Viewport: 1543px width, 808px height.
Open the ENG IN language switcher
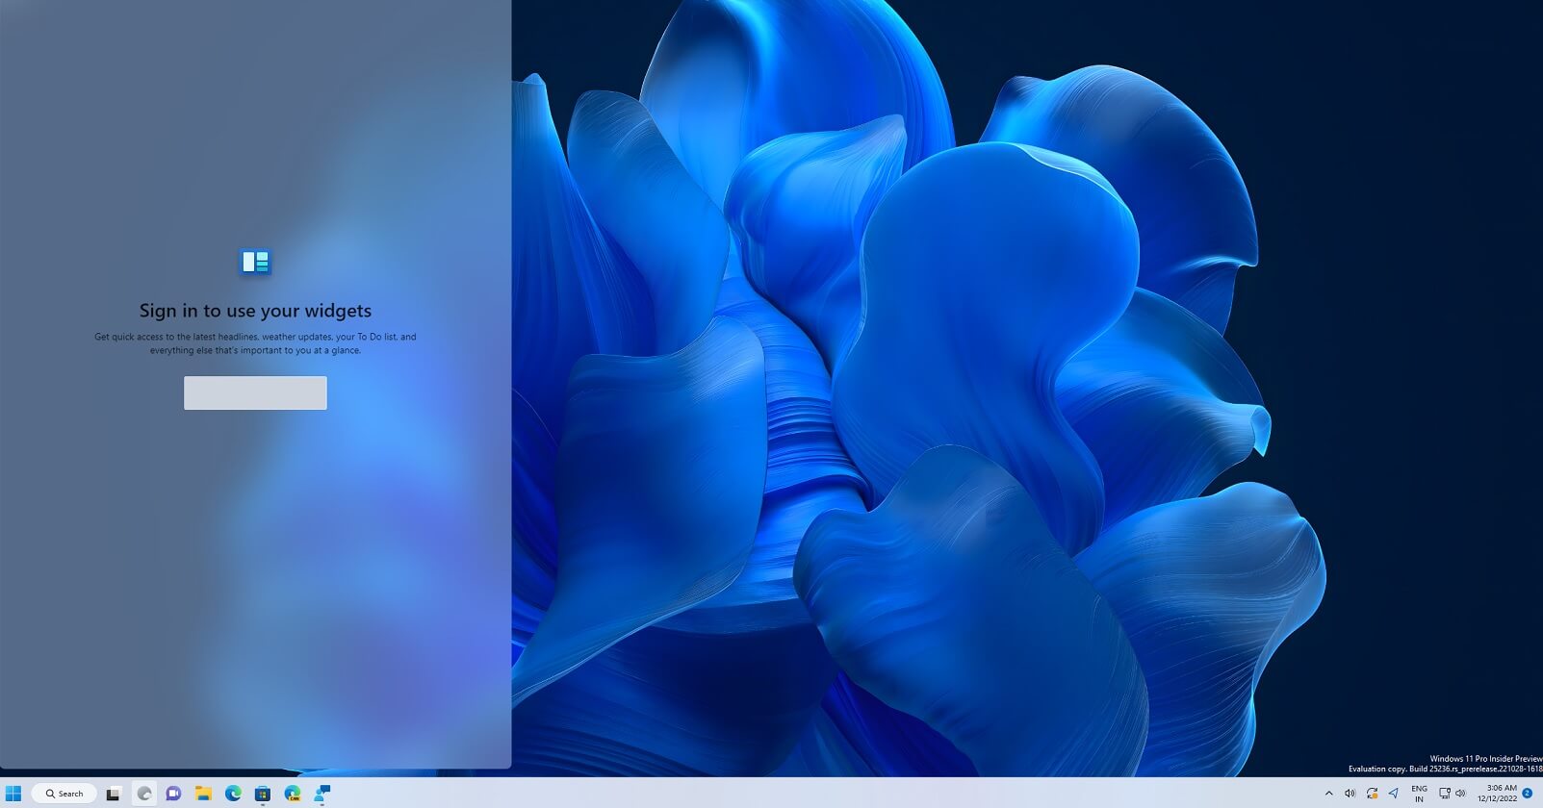[1419, 794]
